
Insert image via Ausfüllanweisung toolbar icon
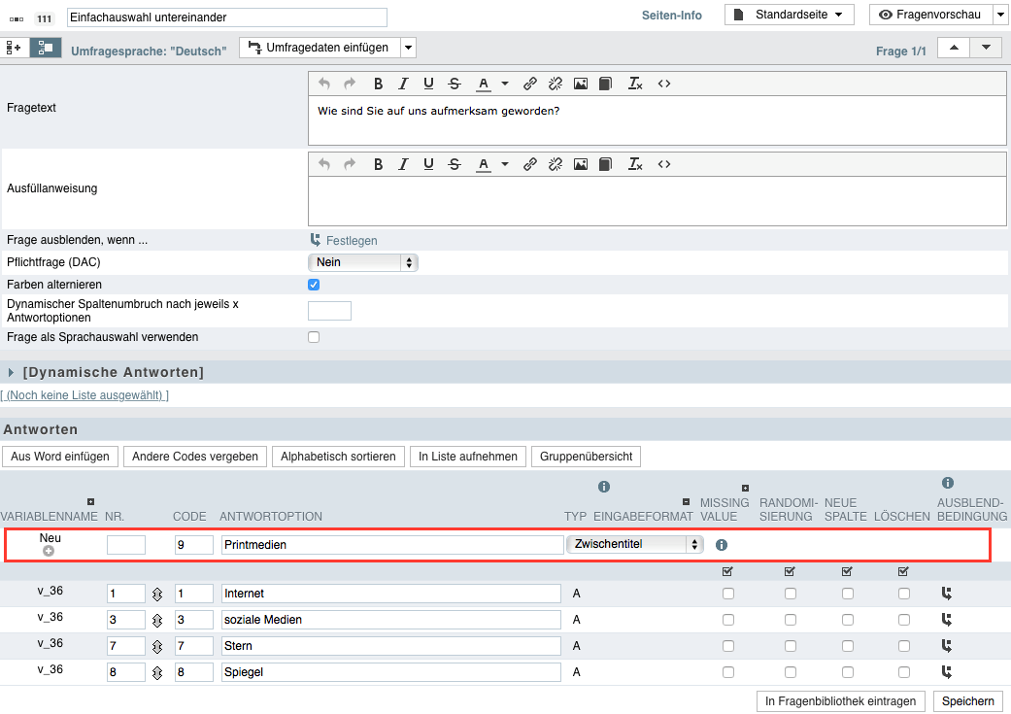click(x=581, y=164)
